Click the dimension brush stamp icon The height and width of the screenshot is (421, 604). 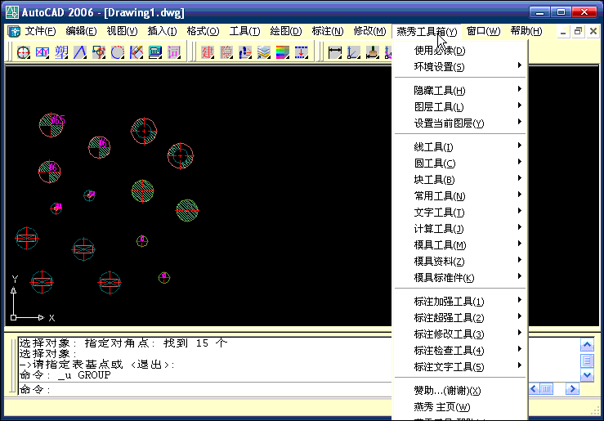pos(372,52)
